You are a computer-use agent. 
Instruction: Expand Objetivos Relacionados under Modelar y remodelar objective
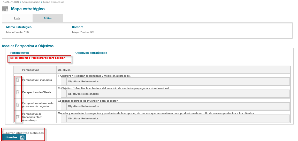coord(83,119)
